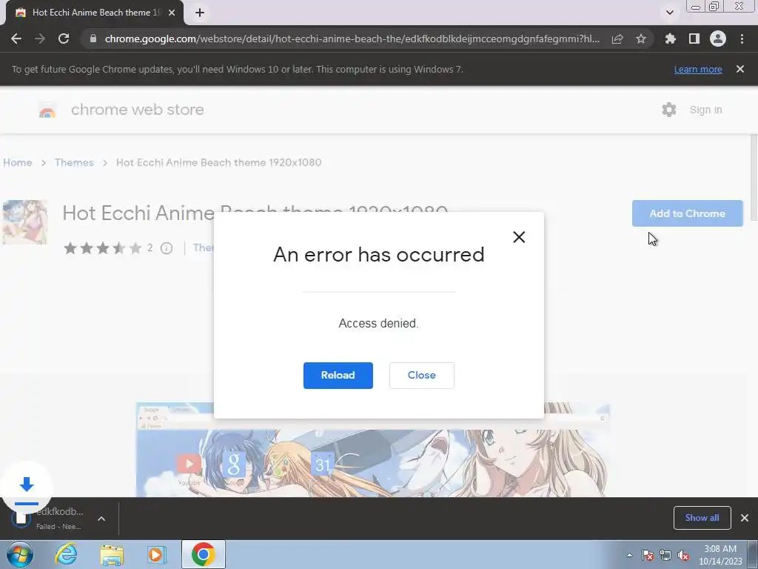
Task: Reload the page with the toolbar refresh icon
Action: (x=64, y=39)
